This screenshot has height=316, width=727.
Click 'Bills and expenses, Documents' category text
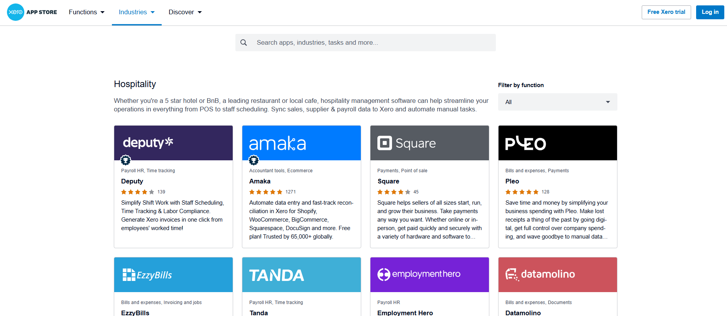[539, 303]
